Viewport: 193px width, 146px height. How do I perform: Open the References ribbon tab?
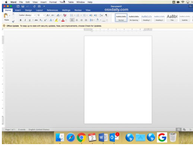52,10
